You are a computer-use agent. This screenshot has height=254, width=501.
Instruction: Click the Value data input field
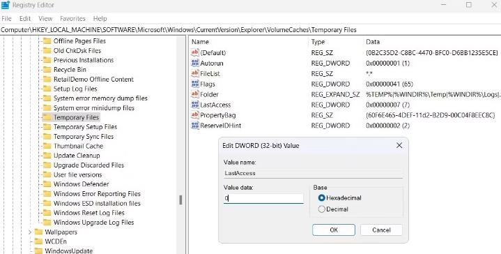click(263, 198)
